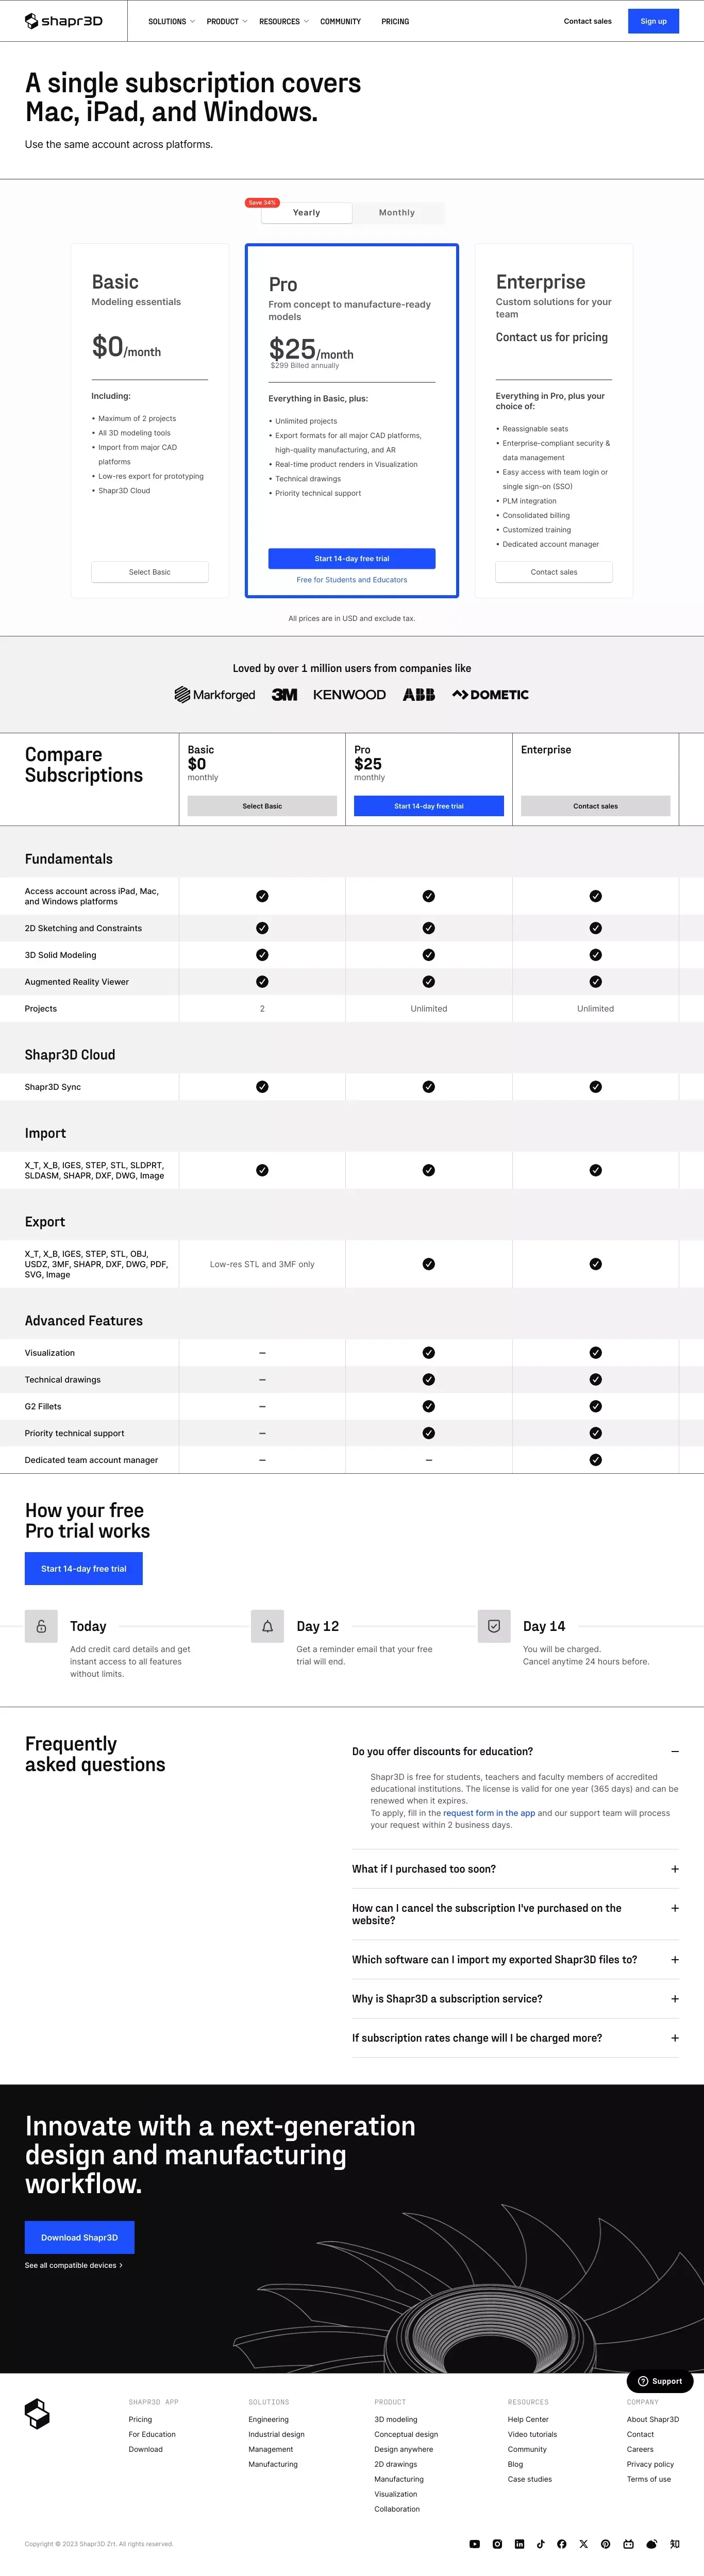Click the Download Shapr3D button

(79, 2237)
